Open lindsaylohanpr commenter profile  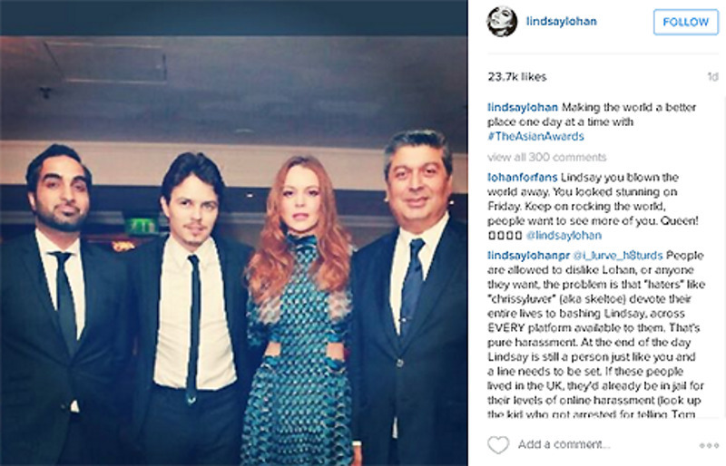(x=529, y=256)
